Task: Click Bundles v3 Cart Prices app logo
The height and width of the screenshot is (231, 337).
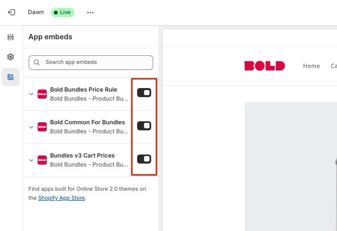Action: (x=42, y=160)
